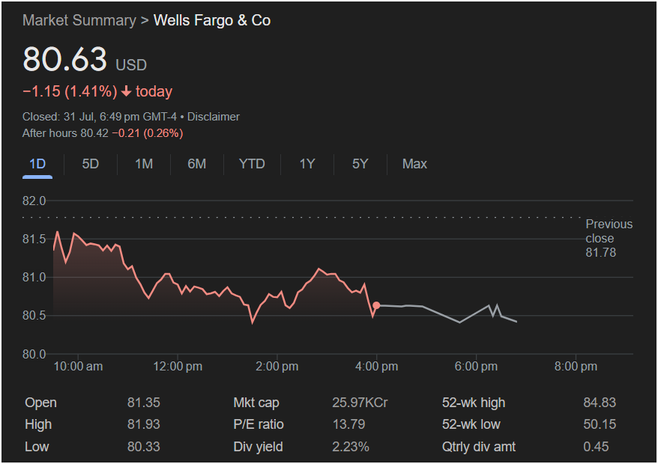Image resolution: width=658 pixels, height=464 pixels.
Task: Click the 80.0 y-axis label
Action: 34,354
